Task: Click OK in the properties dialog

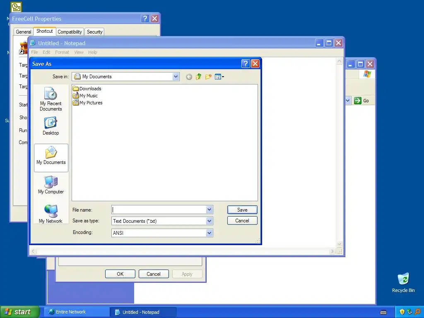Action: [120, 274]
